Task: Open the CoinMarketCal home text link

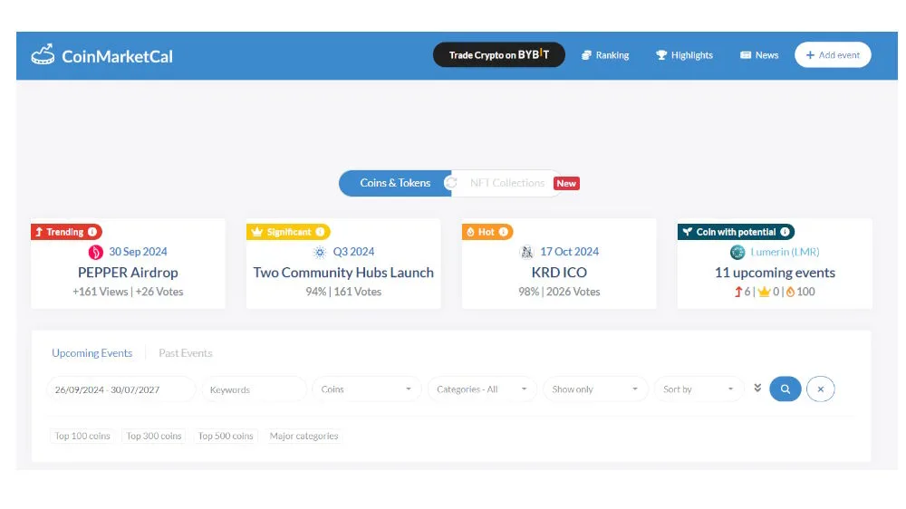Action: 117,56
